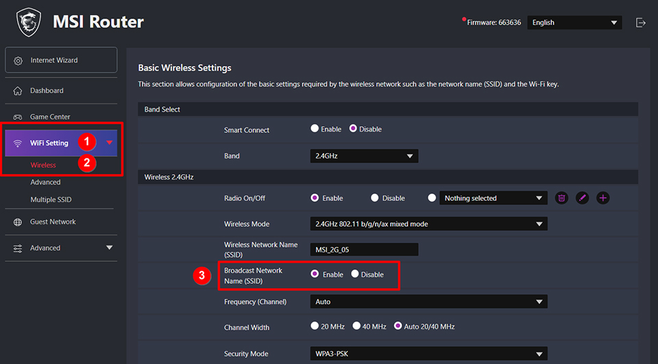
Task: Click the Advanced sliders icon in sidebar
Action: click(x=18, y=249)
